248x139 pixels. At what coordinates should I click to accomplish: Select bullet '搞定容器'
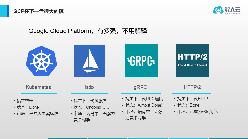tap(25, 101)
